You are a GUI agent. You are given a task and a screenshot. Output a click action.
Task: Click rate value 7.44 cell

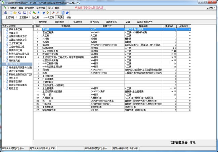[169, 51]
